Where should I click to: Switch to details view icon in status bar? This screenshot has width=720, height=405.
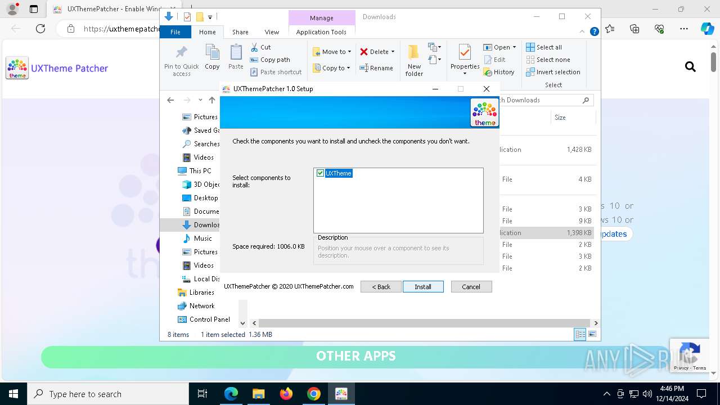[x=580, y=335]
